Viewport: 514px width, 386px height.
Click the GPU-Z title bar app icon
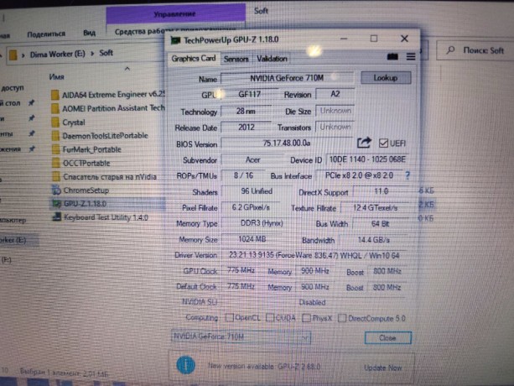click(x=175, y=40)
